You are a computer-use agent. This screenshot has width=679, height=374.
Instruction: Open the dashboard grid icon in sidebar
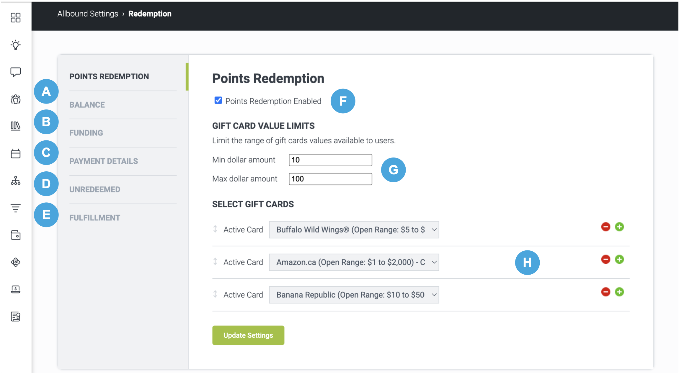tap(16, 18)
